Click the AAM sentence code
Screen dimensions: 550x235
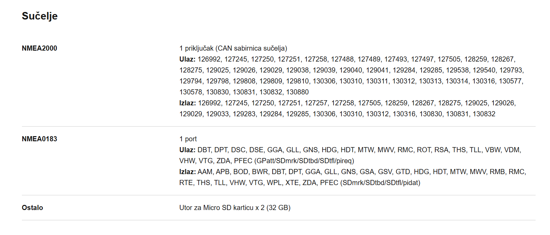(x=205, y=172)
